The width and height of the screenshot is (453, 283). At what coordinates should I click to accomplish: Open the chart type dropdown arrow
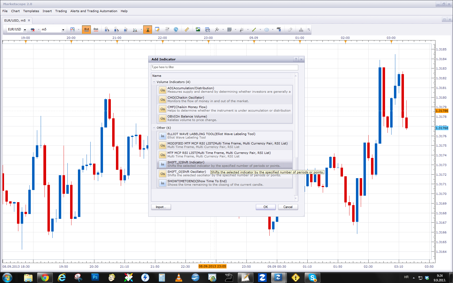[78, 30]
